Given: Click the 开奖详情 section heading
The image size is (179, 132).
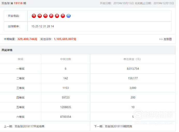Looking at the screenshot, I should [x=7, y=50].
